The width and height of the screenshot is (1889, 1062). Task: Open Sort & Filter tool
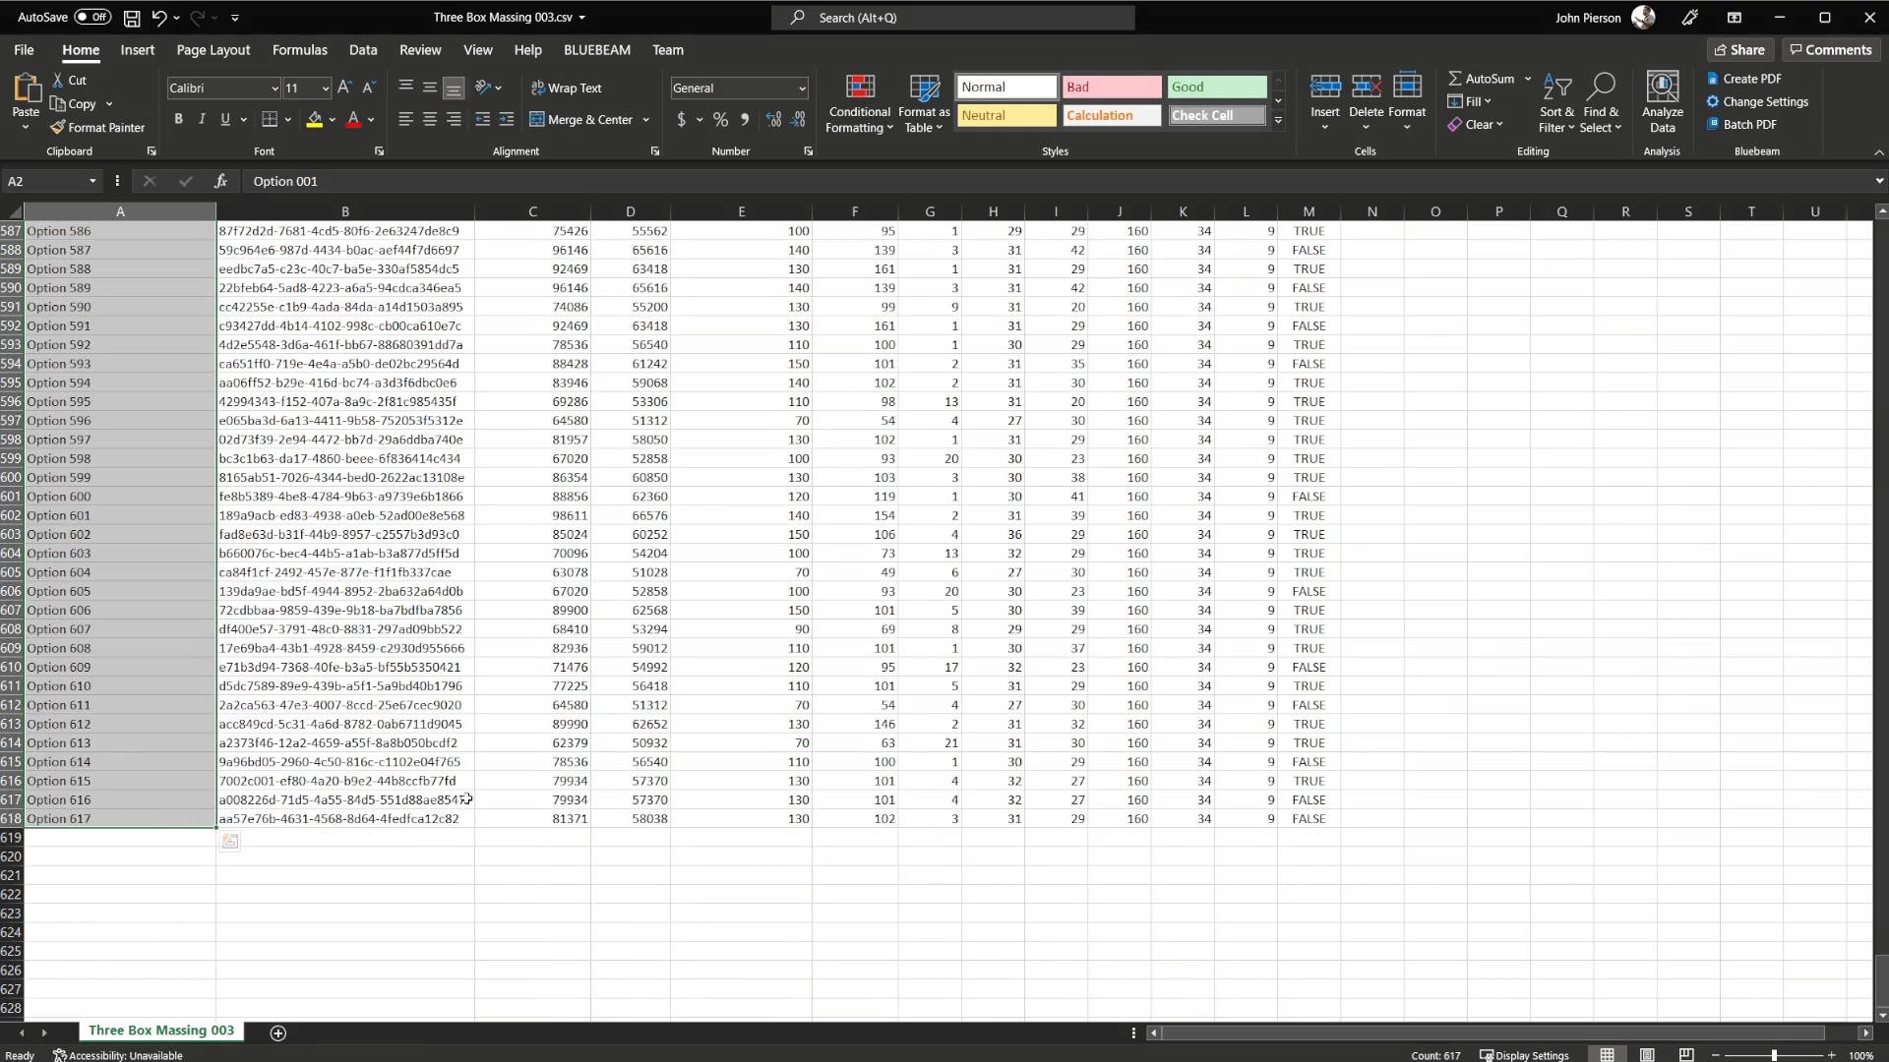click(1556, 103)
